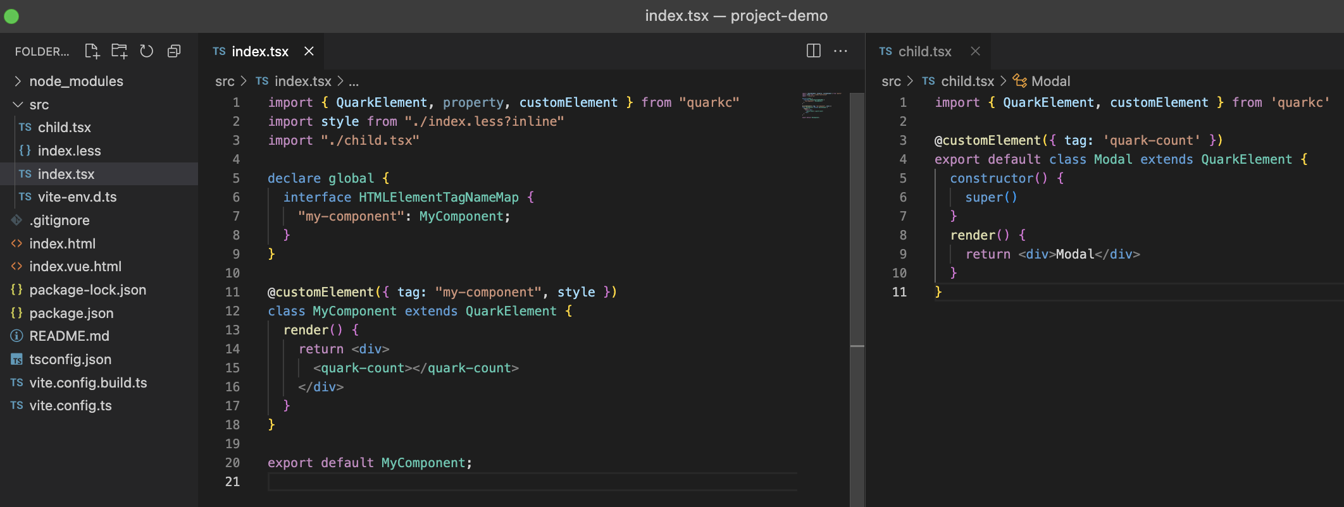Viewport: 1344px width, 507px height.
Task: Open vite.config.ts in the explorer
Action: pyautogui.click(x=99, y=405)
